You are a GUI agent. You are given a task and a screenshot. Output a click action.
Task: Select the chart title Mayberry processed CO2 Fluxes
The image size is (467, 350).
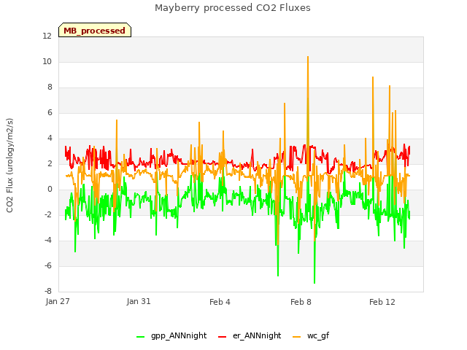click(x=233, y=8)
